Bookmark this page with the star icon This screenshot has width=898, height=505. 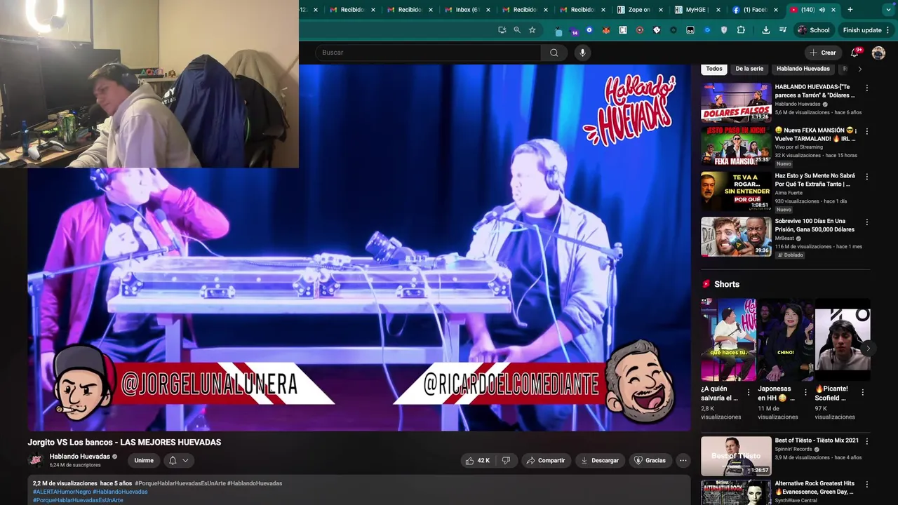click(x=532, y=30)
